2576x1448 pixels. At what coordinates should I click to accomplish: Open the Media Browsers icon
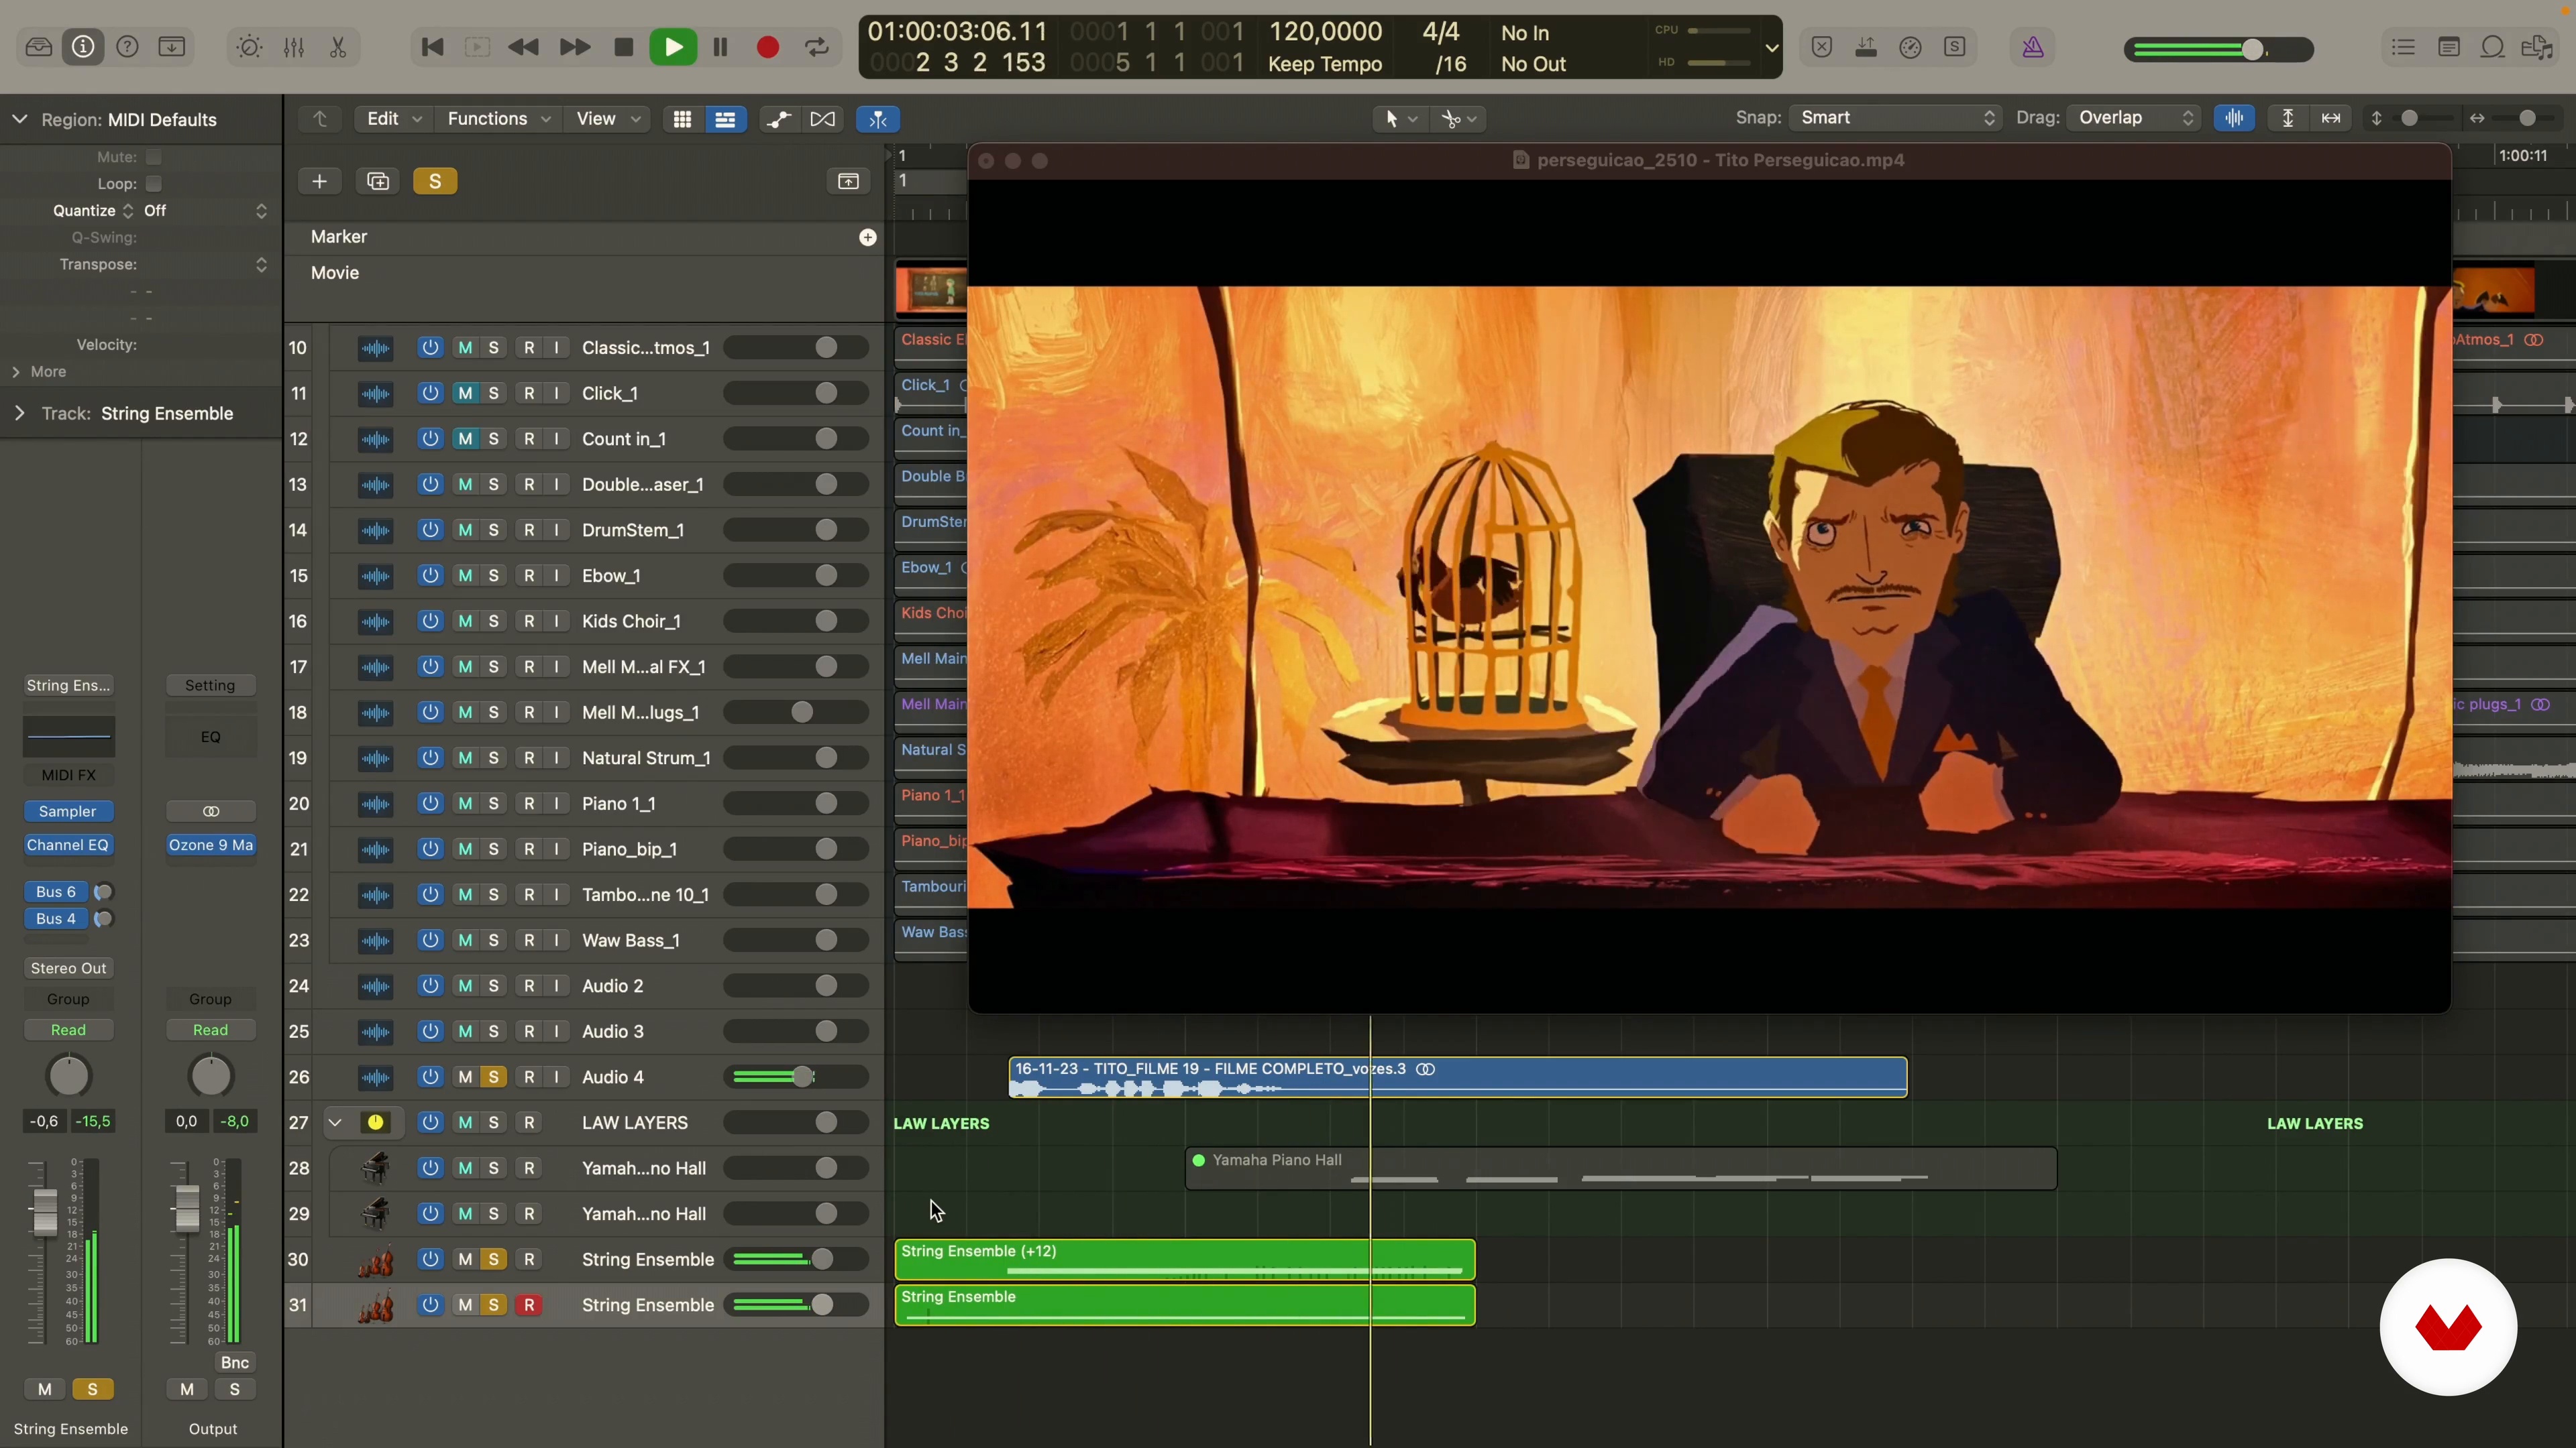point(2538,47)
